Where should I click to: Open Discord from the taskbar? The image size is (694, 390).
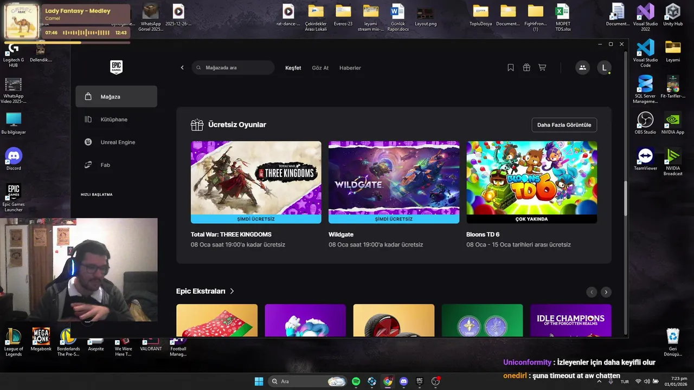pyautogui.click(x=403, y=381)
